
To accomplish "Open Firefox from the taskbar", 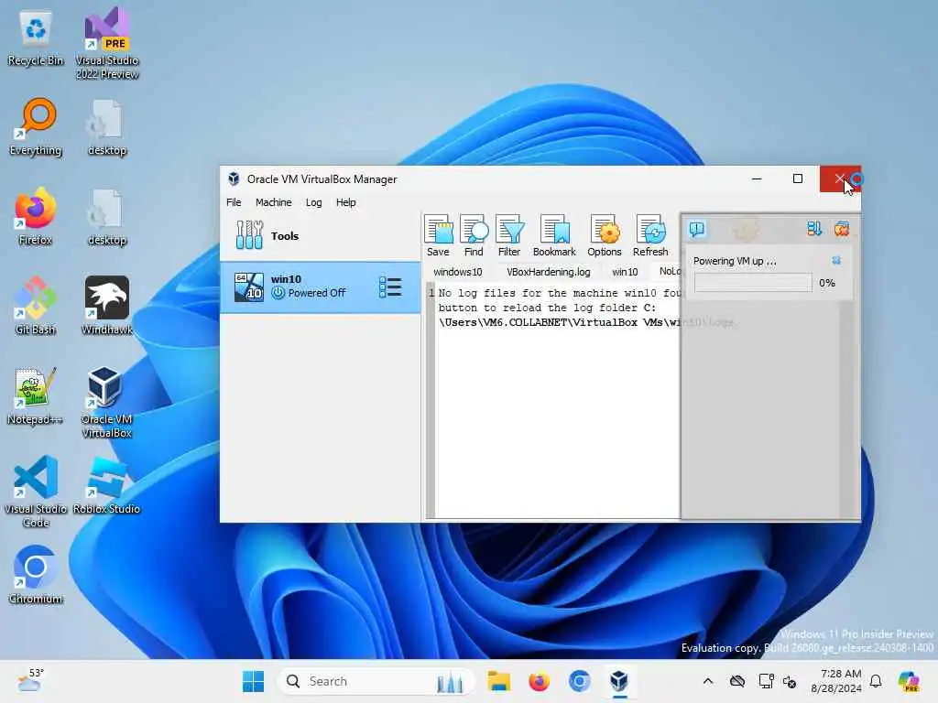I will click(x=539, y=681).
